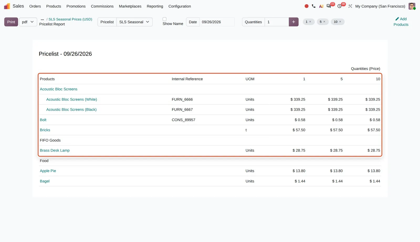Open the Configuration menu
The image size is (420, 242).
180,6
